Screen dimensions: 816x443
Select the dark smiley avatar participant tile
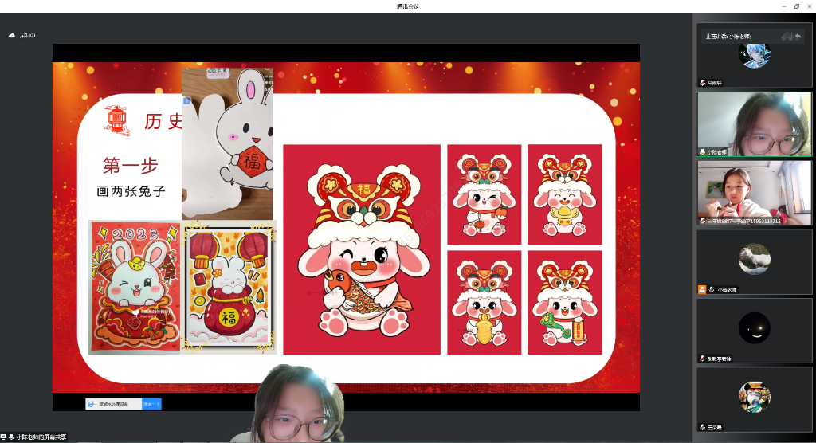754,327
